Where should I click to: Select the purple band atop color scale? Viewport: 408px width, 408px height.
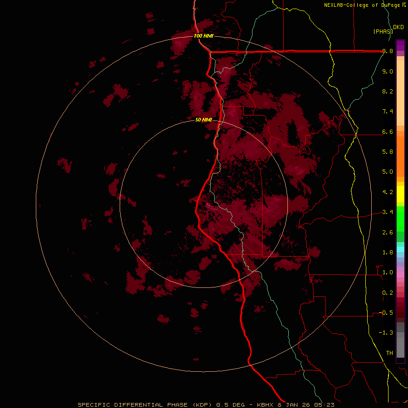tap(400, 45)
